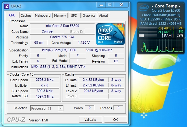Screen dimensions: 187x127
Task: Click the Package value Socket 775 LGA
Action: (x=62, y=37)
